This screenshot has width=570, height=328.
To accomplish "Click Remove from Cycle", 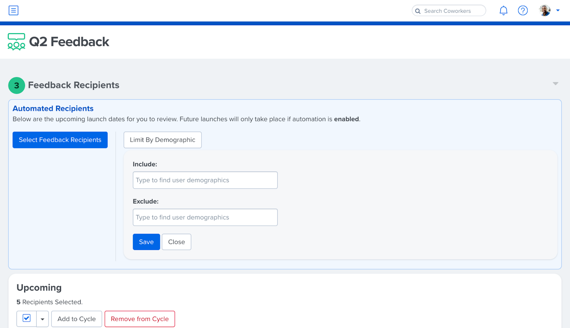I will coord(140,319).
